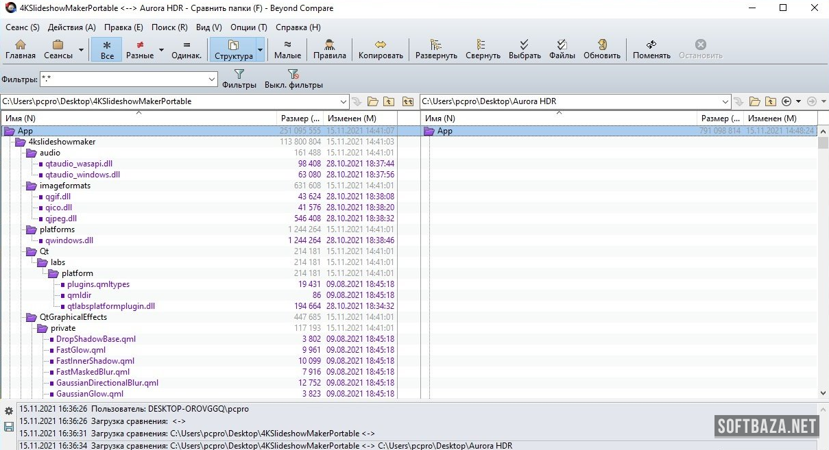This screenshot has width=829, height=450.
Task: Open the Вид (V) menu
Action: (208, 27)
